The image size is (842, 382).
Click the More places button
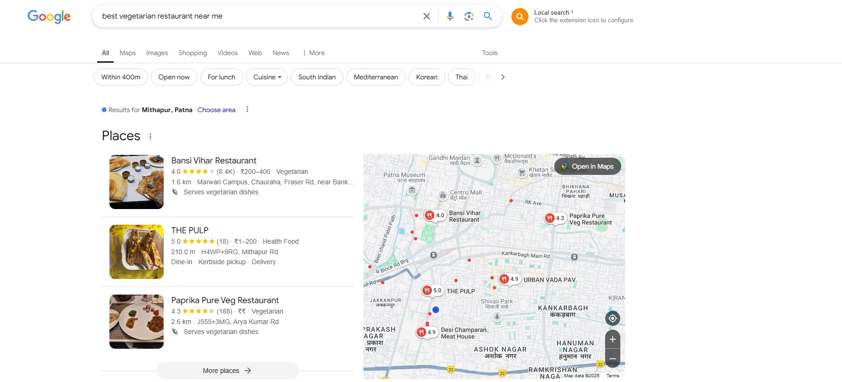pyautogui.click(x=227, y=371)
